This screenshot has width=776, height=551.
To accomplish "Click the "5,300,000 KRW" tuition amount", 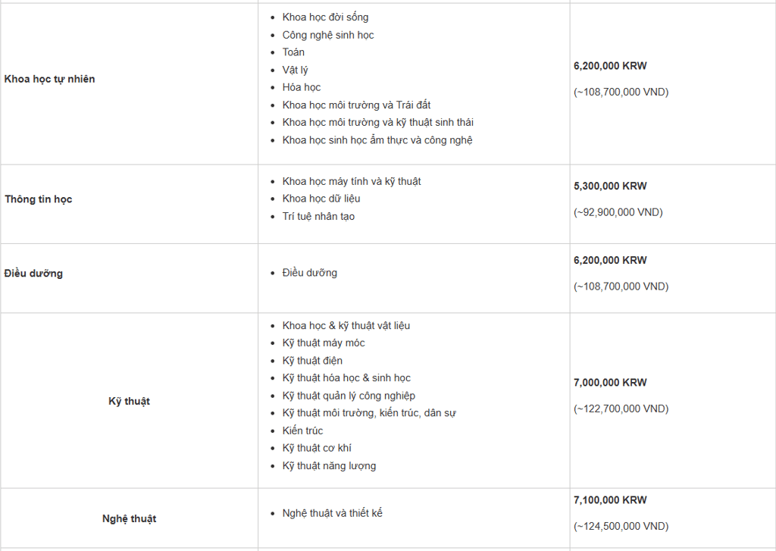I will [x=611, y=186].
